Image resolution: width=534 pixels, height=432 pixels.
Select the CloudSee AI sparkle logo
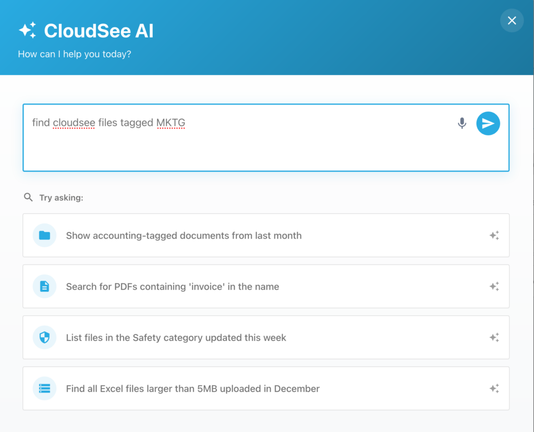tap(28, 30)
